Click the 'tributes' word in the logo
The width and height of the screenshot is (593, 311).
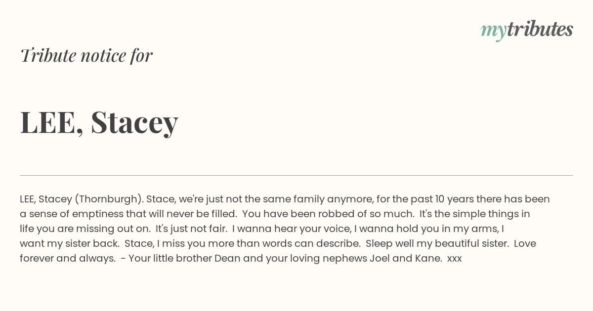(x=540, y=30)
